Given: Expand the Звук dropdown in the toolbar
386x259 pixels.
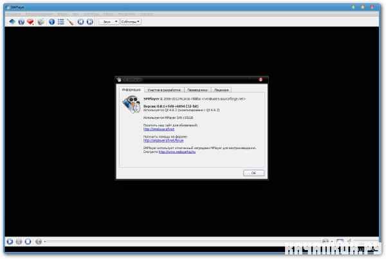Looking at the screenshot, I should point(109,22).
